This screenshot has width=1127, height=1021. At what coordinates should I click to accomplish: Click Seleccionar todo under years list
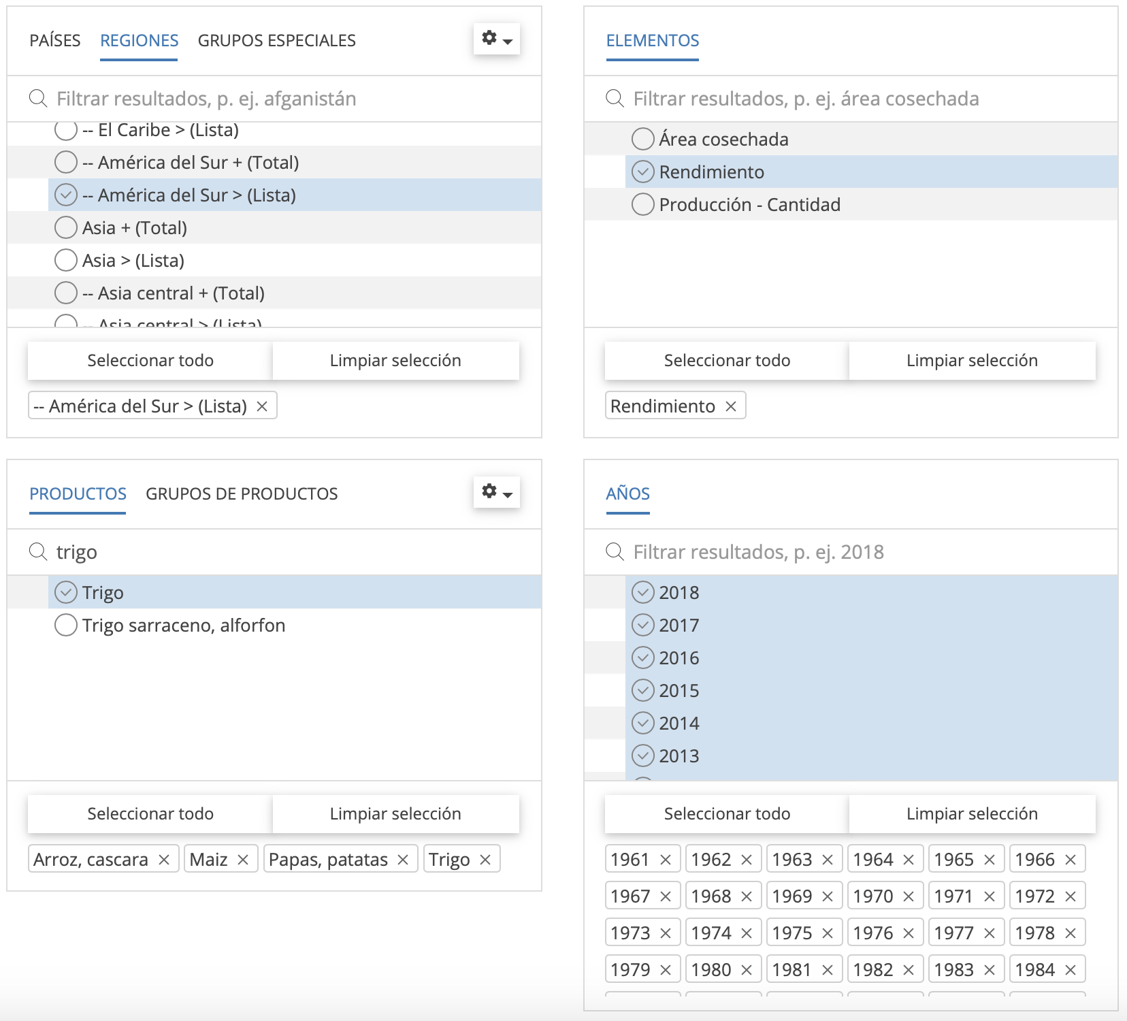[x=727, y=814]
